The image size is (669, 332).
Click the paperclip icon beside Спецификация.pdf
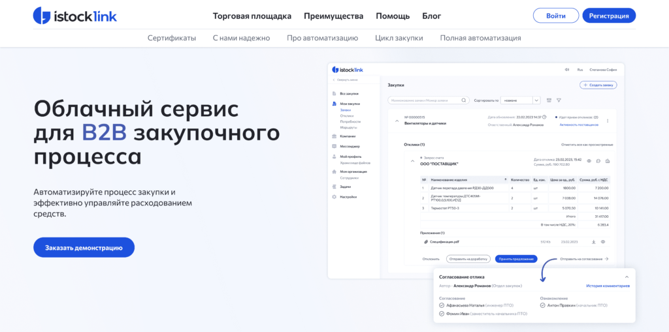425,241
